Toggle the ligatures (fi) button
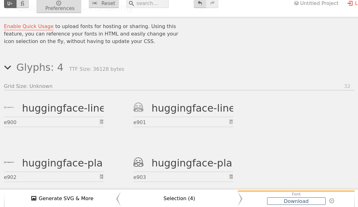Image resolution: width=358 pixels, height=207 pixels. 22,3
